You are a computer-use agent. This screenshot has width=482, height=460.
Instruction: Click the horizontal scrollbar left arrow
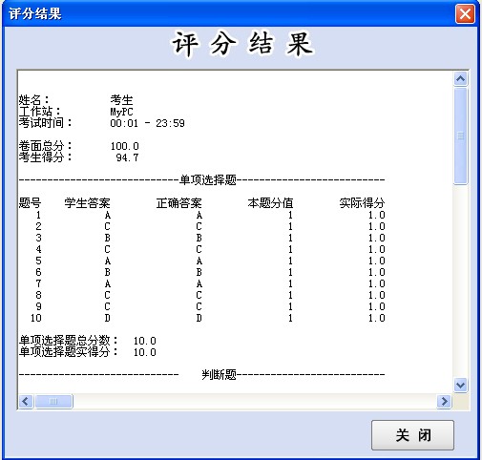point(26,401)
